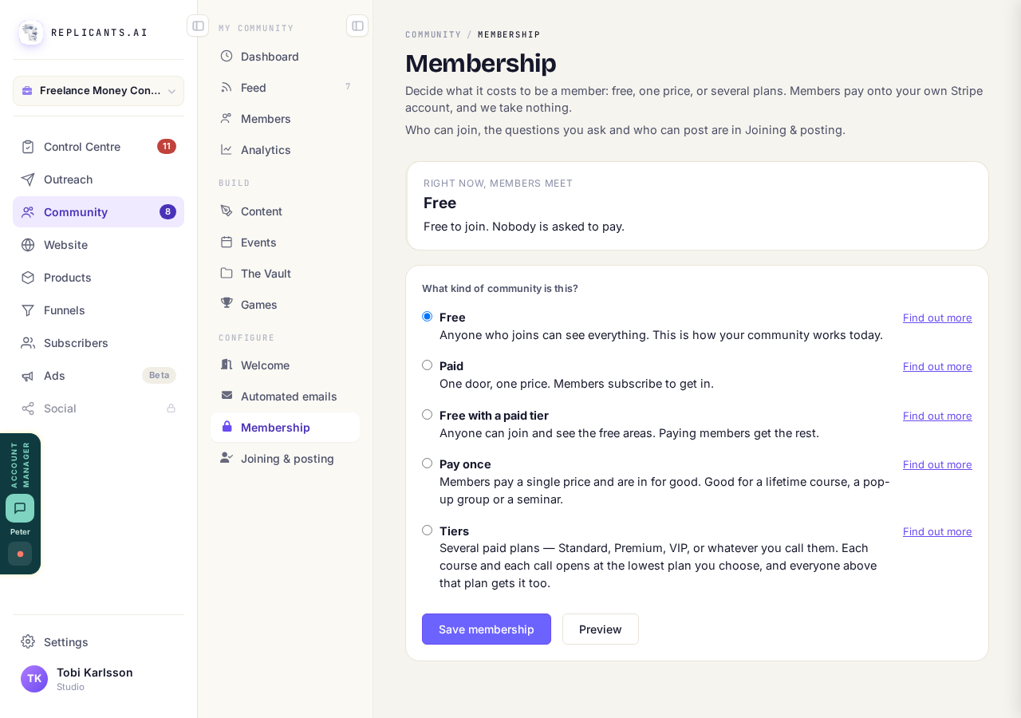Viewport: 1021px width, 718px height.
Task: Open the Feed section
Action: 285,87
